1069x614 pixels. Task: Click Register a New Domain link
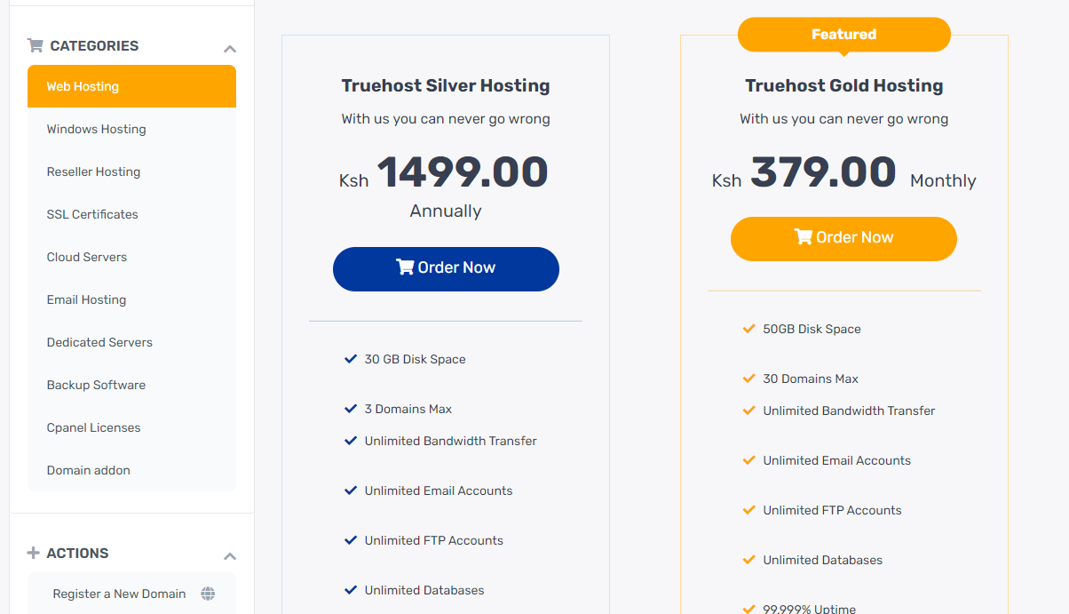119,594
